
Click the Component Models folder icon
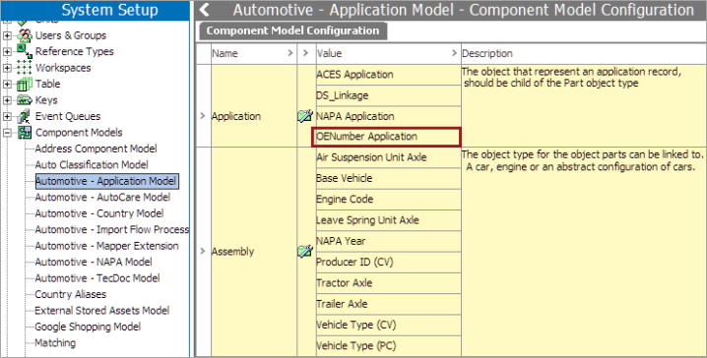coord(25,133)
